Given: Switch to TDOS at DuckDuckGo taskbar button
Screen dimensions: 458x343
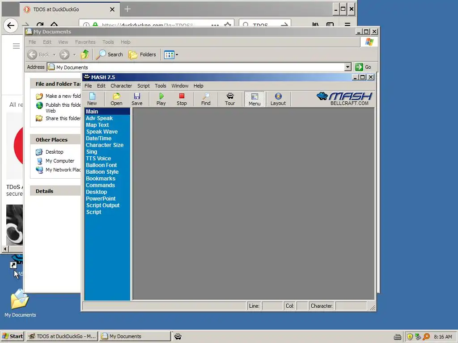Looking at the screenshot, I should click(x=62, y=336).
